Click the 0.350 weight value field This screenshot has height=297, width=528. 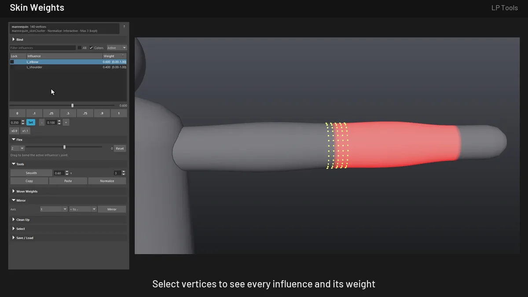coord(16,122)
